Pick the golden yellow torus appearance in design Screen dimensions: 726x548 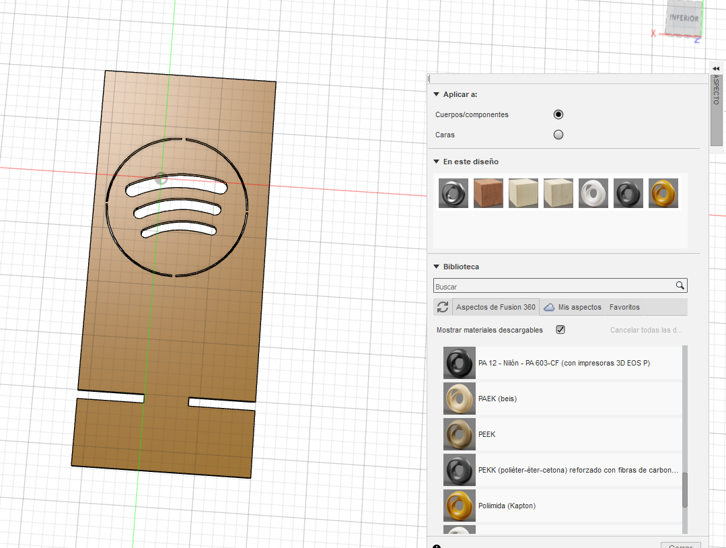pos(663,193)
